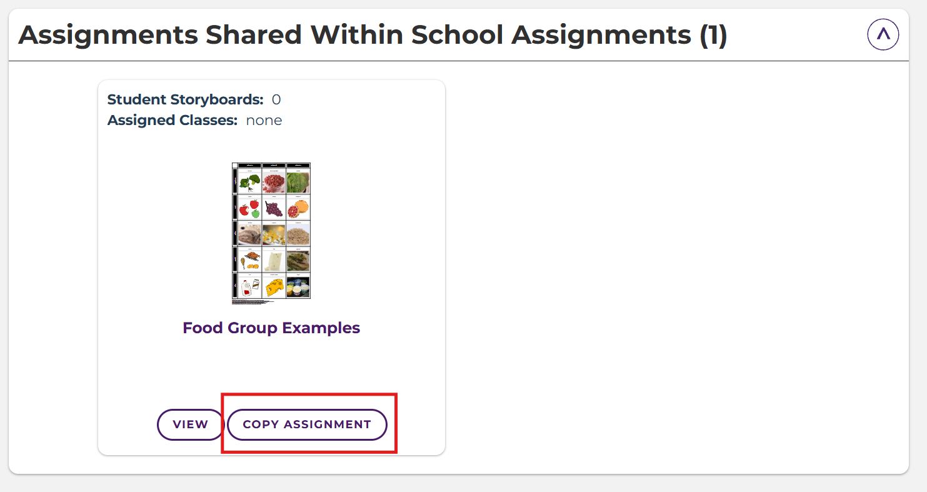Click the sliced grapefruit and orange picture
This screenshot has height=492, width=927.
point(298,208)
